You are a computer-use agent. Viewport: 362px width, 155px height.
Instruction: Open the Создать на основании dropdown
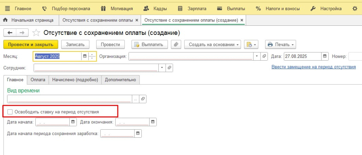click(214, 44)
